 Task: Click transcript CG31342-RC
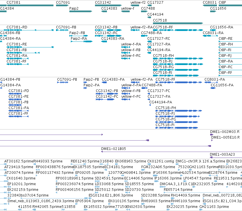point(108,36)
